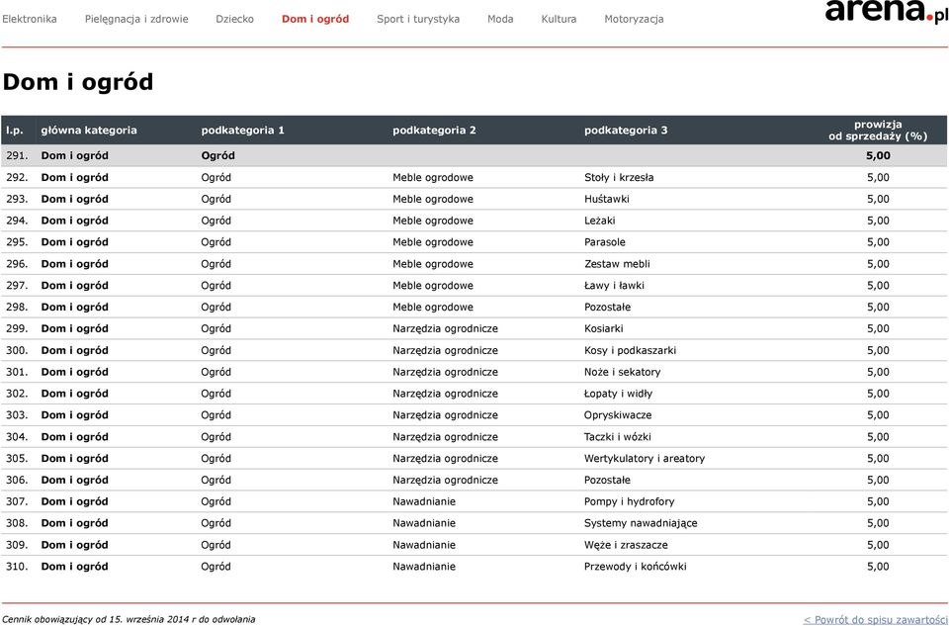
Task: Click Nawadnianie in row 307
Action: 424,502
